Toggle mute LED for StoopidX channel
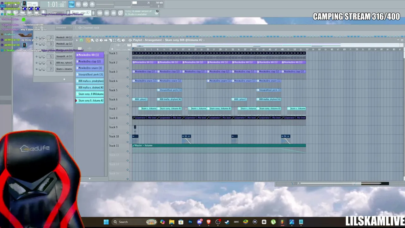Image resolution: width=405 pixels, height=228 pixels. click(x=36, y=56)
